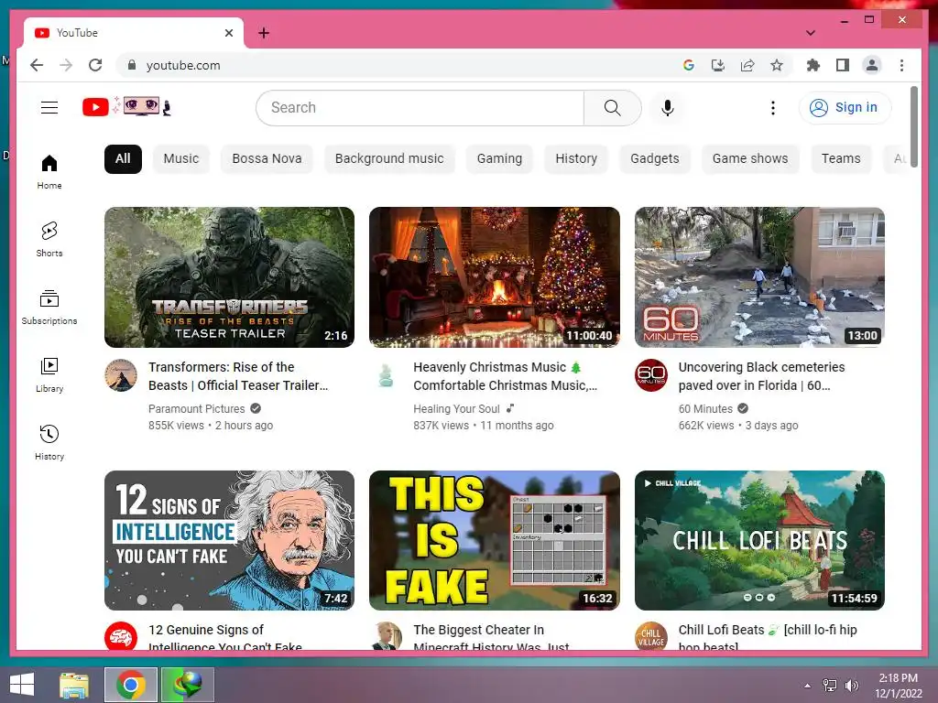Open a new tab with plus button
This screenshot has height=703, width=938.
(264, 33)
